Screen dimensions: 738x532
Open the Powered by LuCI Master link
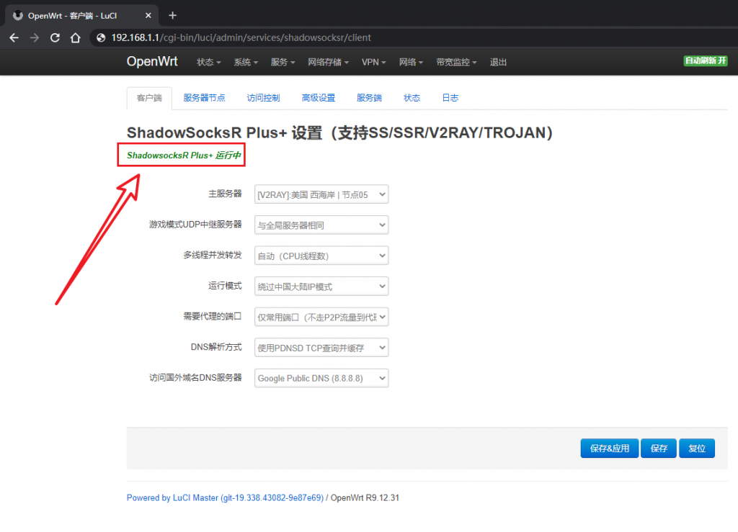(x=225, y=497)
